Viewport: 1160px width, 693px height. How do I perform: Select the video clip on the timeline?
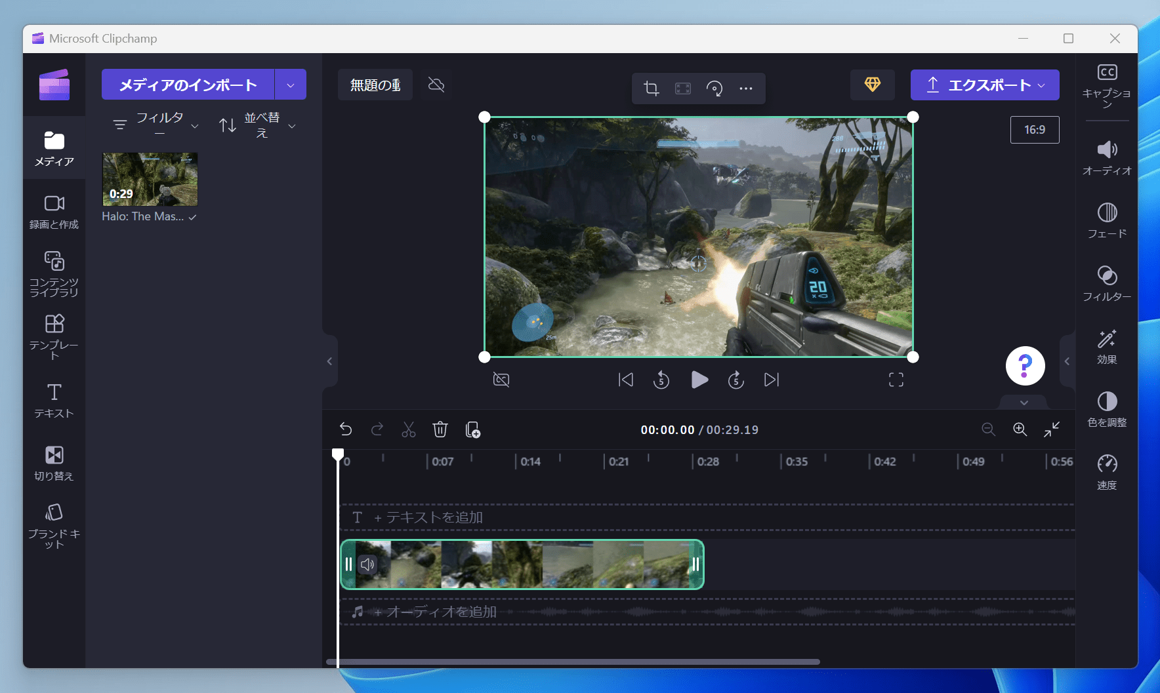pos(522,564)
